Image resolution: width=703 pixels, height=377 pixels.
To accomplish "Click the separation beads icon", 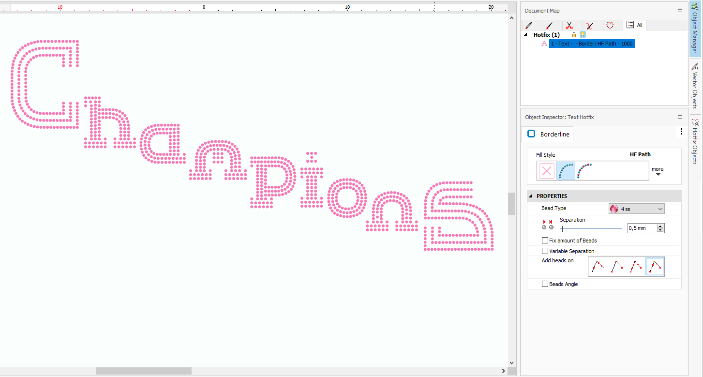I will [x=547, y=225].
